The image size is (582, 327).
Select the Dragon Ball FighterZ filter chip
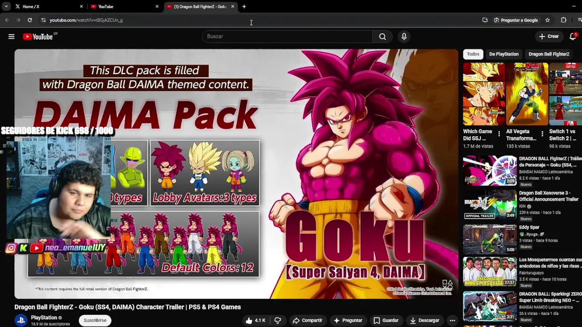(x=549, y=54)
